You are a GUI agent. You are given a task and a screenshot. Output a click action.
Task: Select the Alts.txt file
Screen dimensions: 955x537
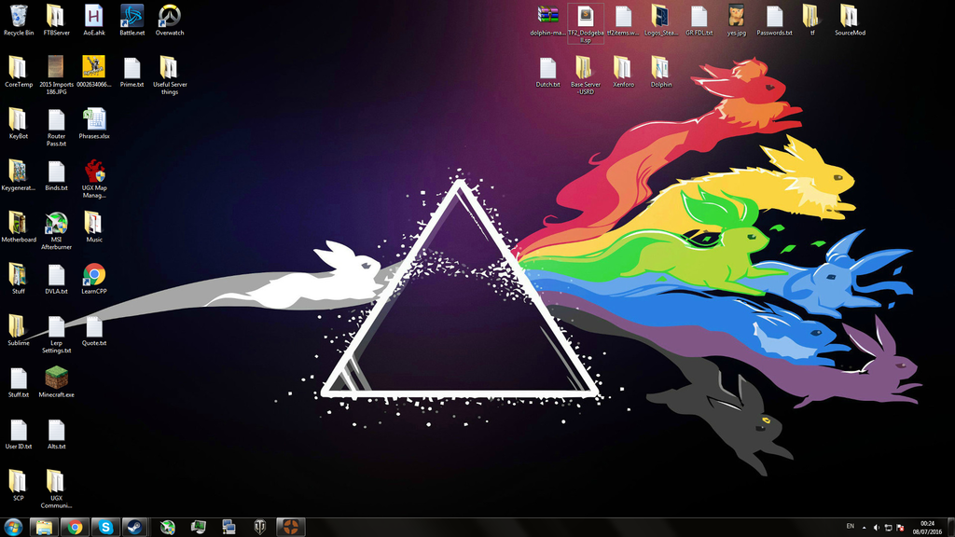pyautogui.click(x=56, y=434)
